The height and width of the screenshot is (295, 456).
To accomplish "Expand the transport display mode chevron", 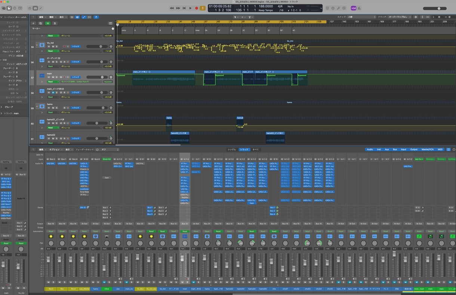I will tap(321, 8).
